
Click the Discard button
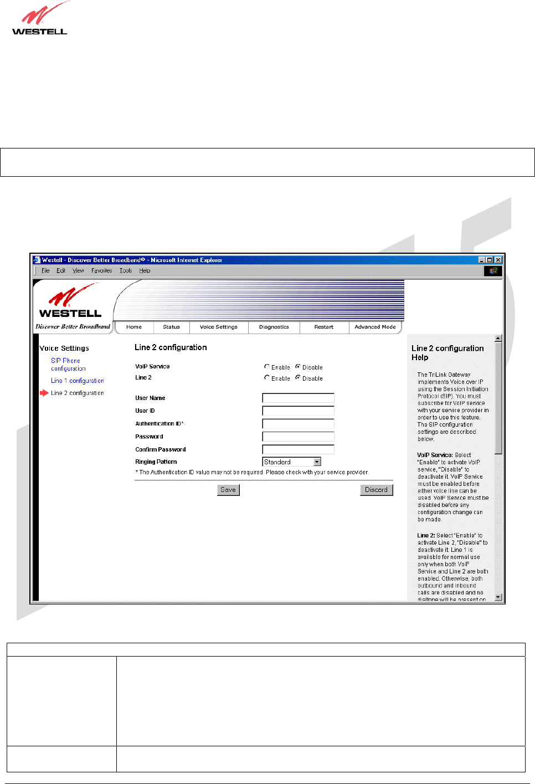click(x=377, y=490)
